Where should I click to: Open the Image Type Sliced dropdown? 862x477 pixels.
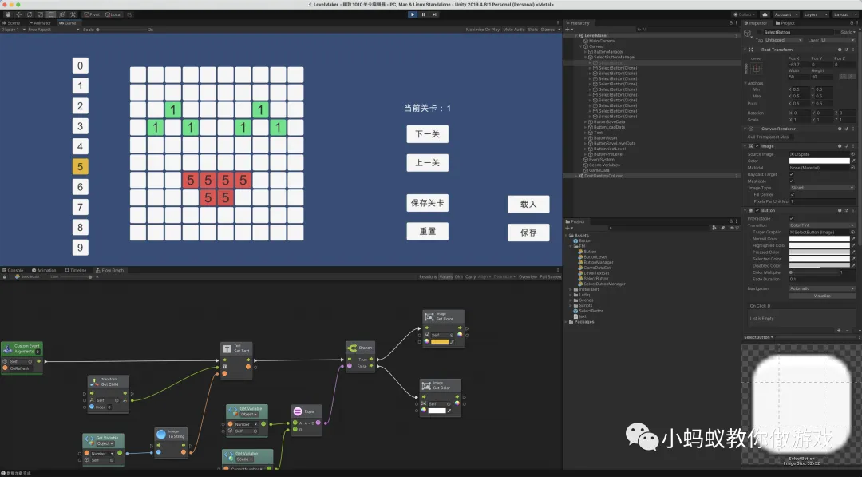[x=822, y=188]
